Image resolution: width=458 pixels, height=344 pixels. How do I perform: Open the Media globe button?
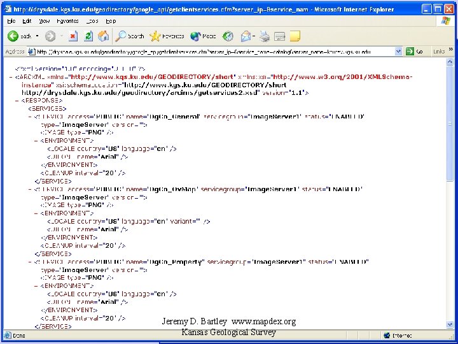[195, 36]
